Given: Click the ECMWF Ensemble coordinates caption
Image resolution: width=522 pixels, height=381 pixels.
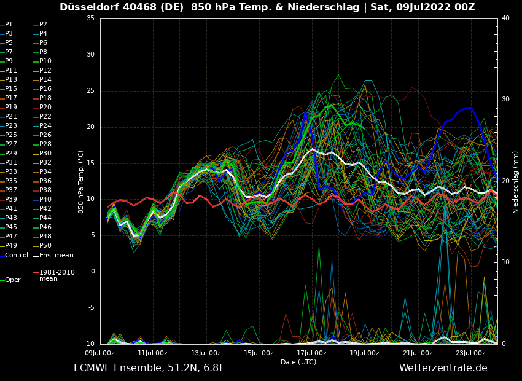Looking at the screenshot, I should point(149,368).
